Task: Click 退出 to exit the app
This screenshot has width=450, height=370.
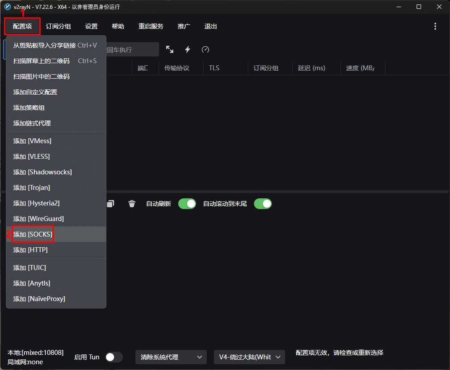Action: pyautogui.click(x=210, y=26)
